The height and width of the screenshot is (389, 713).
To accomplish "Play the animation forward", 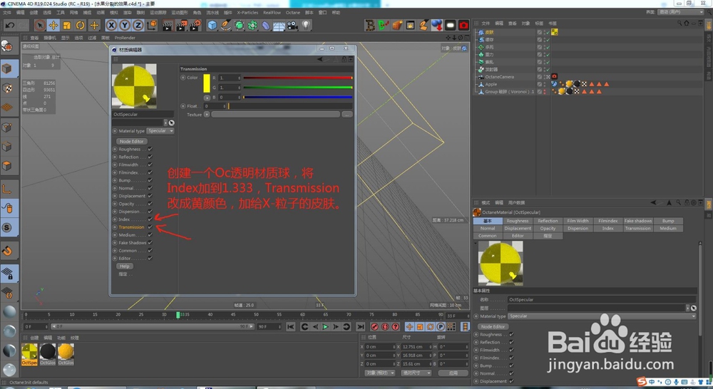I will [x=325, y=327].
